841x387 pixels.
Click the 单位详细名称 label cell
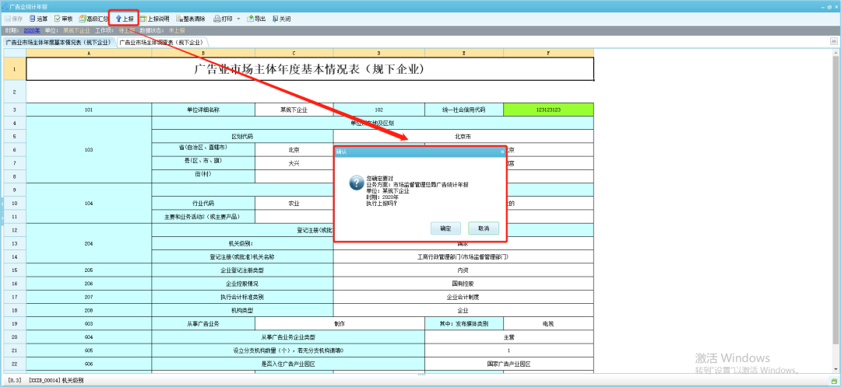point(203,110)
